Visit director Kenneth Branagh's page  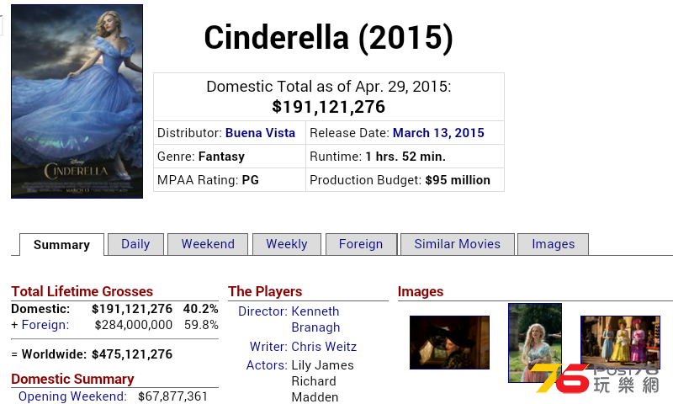tap(315, 320)
